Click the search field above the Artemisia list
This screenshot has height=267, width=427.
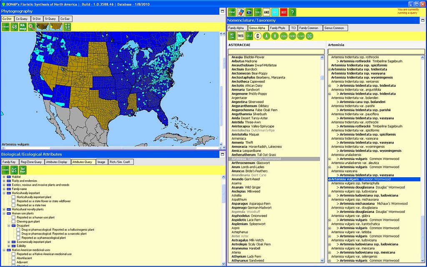pyautogui.click(x=374, y=52)
